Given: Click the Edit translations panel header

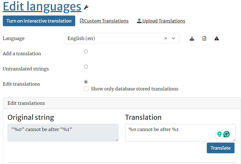Looking at the screenshot, I should (x=121, y=103).
